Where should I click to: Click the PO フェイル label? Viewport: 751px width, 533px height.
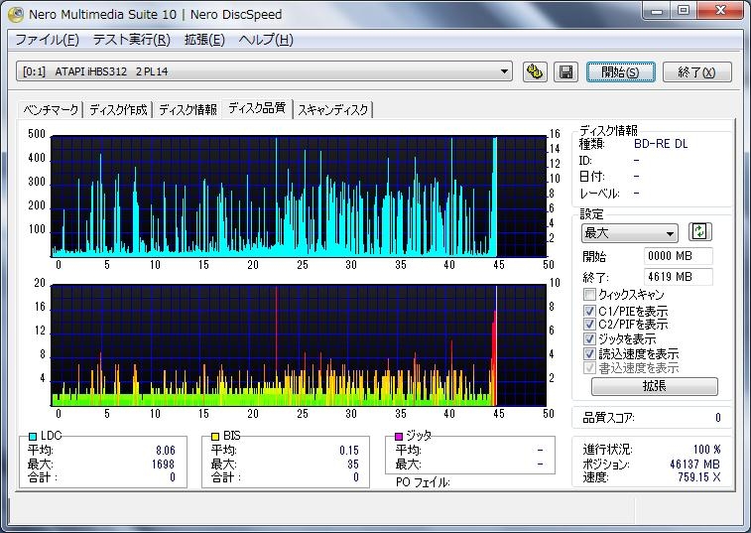pos(423,482)
